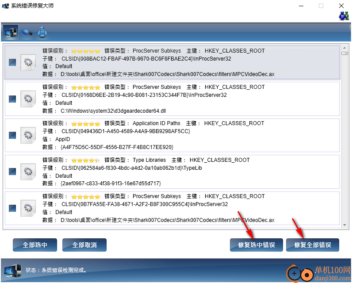The image size is (352, 283).
Task: Click status text 系统错误检测完成
Action: [x=64, y=270]
